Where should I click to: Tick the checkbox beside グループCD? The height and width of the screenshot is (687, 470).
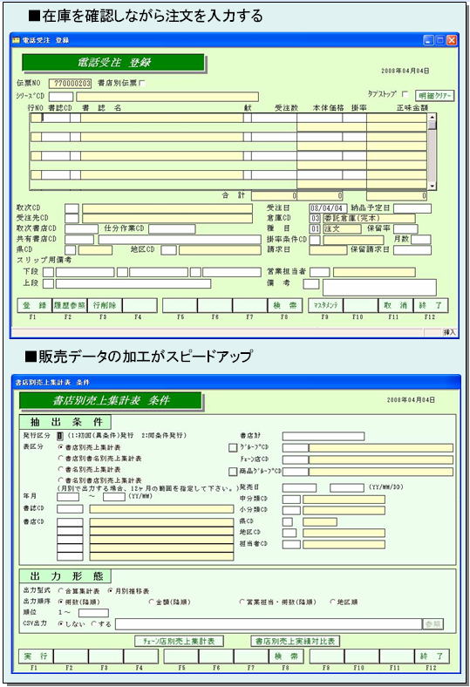pyautogui.click(x=233, y=448)
